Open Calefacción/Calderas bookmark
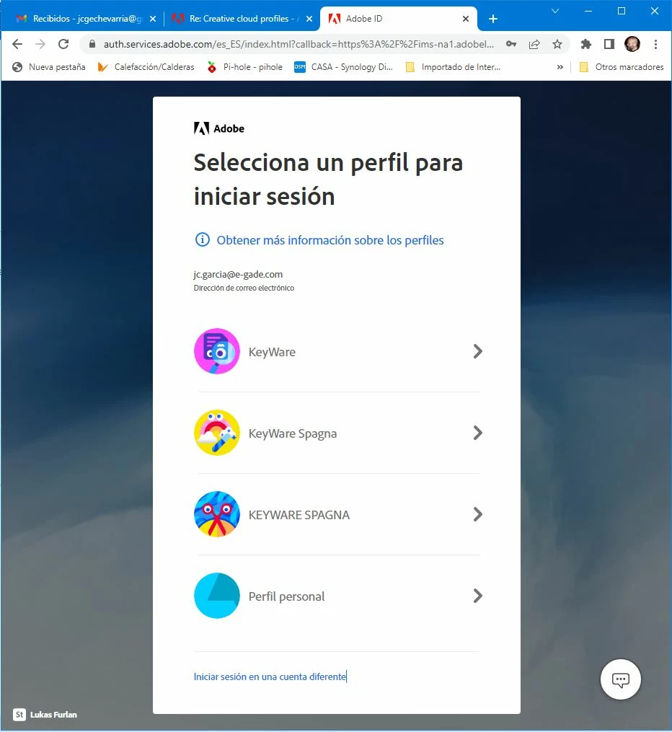672x732 pixels. [x=146, y=67]
